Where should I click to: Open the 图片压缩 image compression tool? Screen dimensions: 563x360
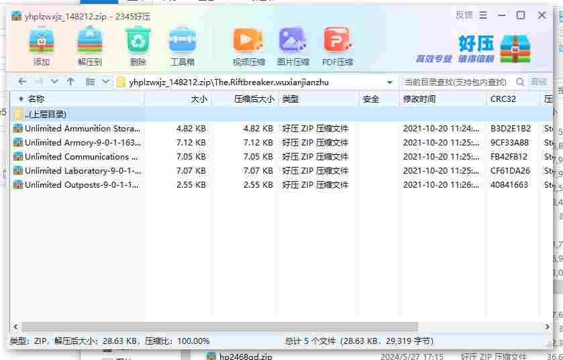point(293,46)
